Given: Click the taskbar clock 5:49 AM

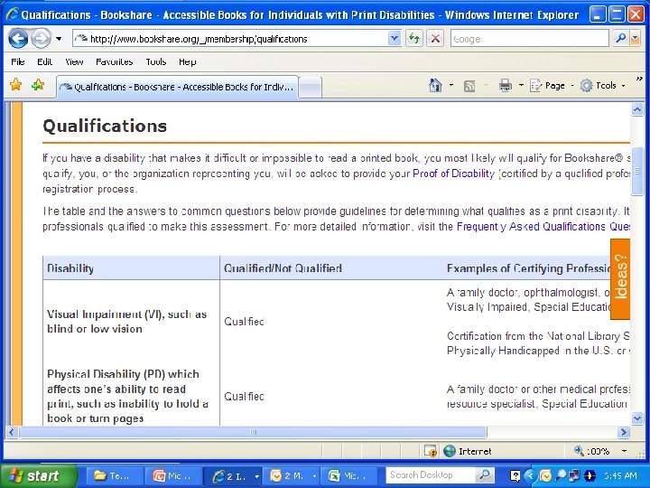Looking at the screenshot, I should coord(620,476).
